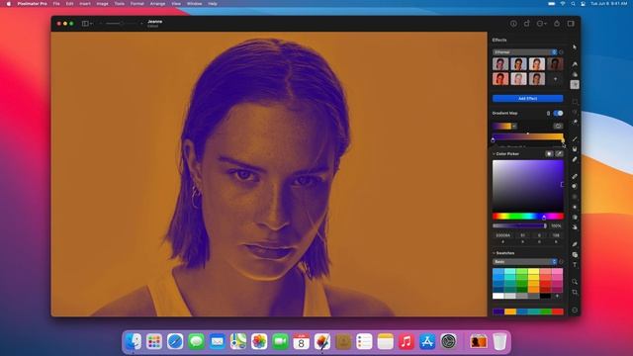Screen dimensions: 633x356
Task: Select the orange right gradient color stop
Action: click(563, 140)
